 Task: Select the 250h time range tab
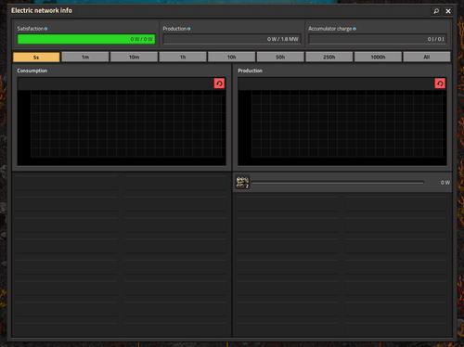click(329, 58)
